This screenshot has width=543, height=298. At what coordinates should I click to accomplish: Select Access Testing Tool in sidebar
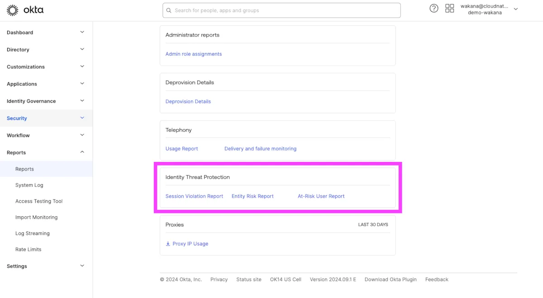point(39,201)
